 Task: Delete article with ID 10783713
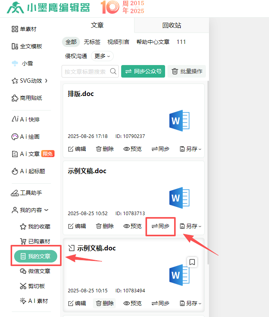(105, 226)
